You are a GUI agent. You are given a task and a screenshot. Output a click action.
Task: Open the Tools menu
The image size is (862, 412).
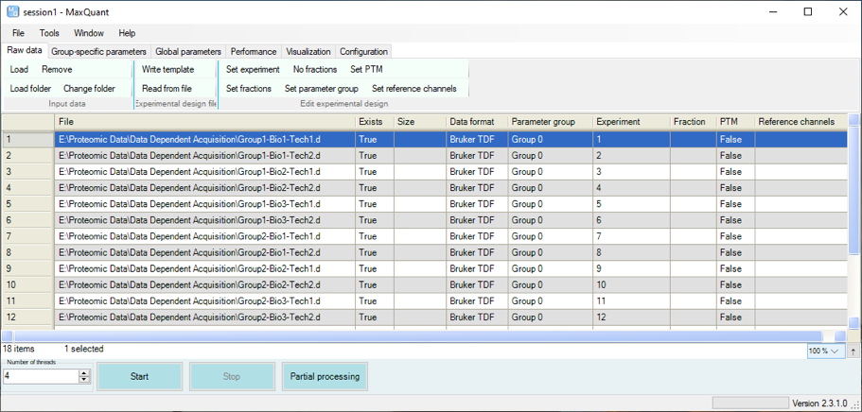tap(49, 33)
